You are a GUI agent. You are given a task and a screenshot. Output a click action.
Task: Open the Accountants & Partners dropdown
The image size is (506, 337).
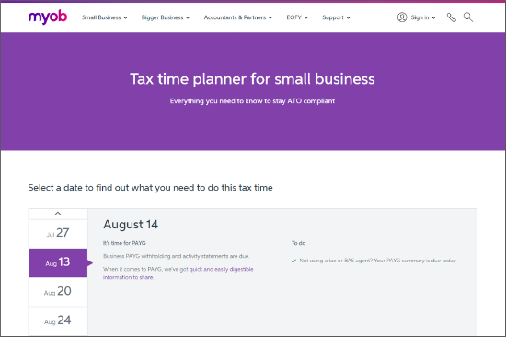coord(238,17)
